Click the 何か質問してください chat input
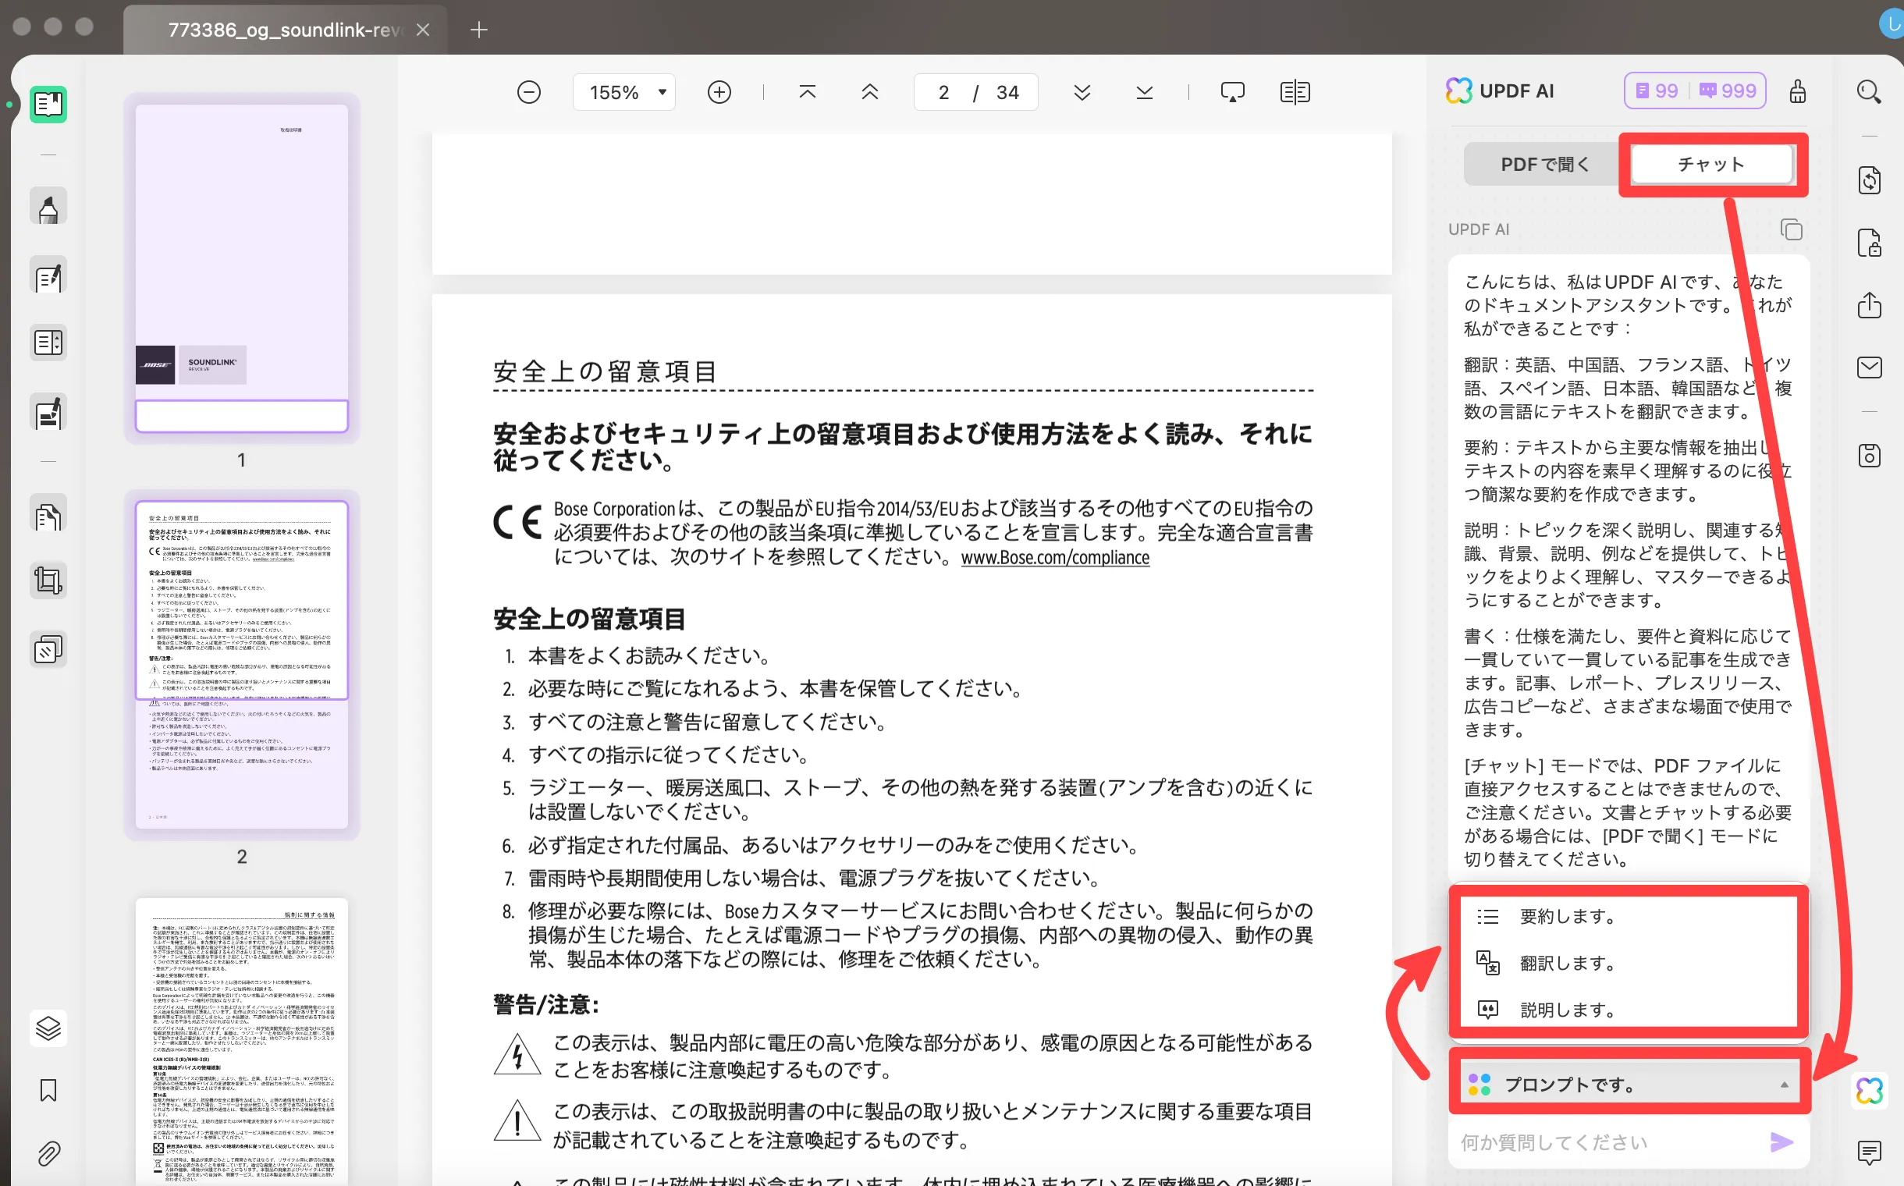This screenshot has width=1904, height=1186. [x=1608, y=1142]
